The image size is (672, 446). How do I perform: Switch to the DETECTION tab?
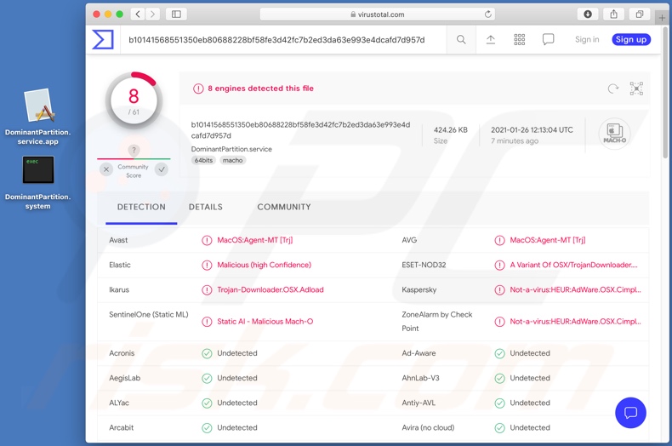141,207
